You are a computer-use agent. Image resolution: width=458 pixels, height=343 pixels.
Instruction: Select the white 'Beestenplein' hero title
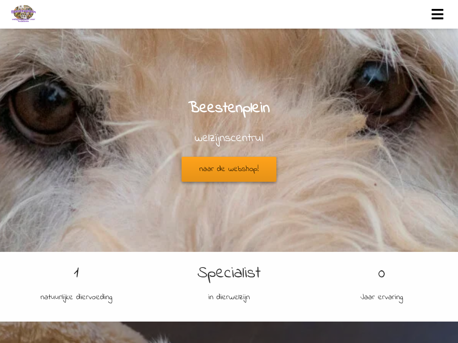tap(229, 108)
